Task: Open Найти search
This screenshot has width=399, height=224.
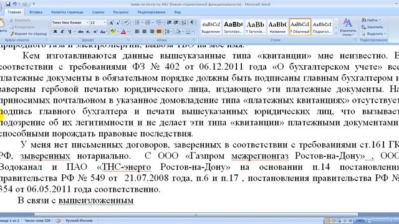Action: tap(371, 20)
